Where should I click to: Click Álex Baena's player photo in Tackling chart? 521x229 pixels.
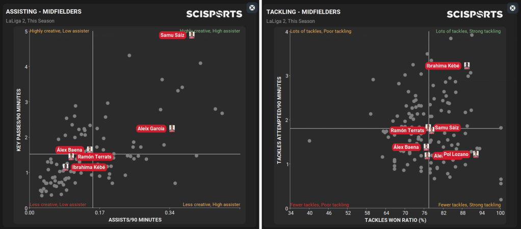click(x=426, y=147)
